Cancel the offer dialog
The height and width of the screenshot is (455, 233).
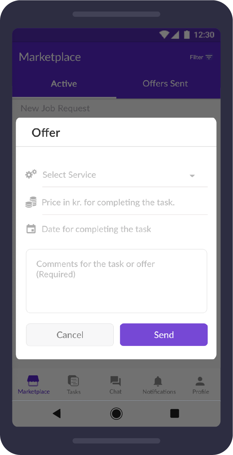point(70,335)
